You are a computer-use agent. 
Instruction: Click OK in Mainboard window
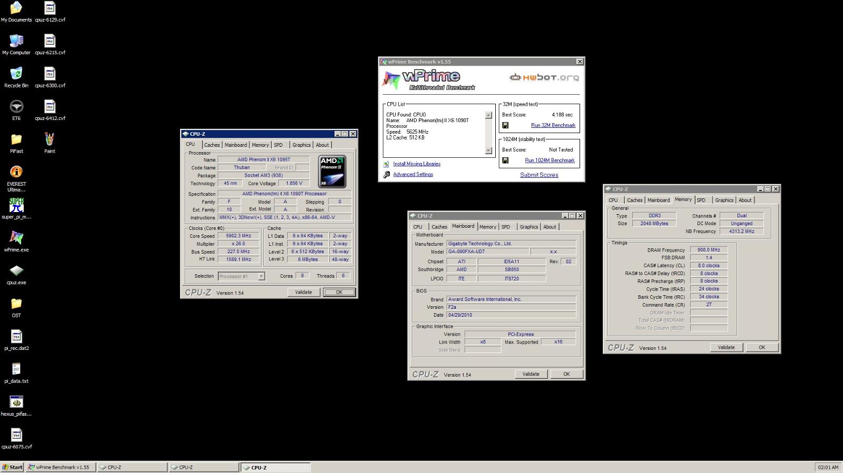tap(566, 374)
